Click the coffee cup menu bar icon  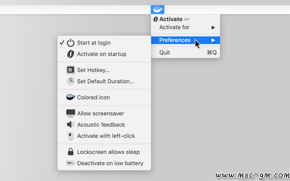point(158,9)
